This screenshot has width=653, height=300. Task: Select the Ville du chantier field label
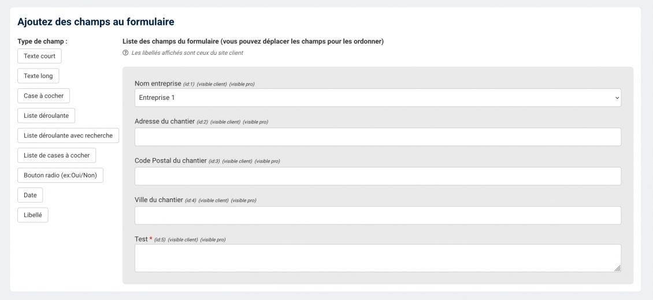(x=158, y=200)
